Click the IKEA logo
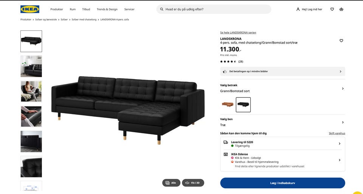This screenshot has height=194, width=363. tap(30, 9)
